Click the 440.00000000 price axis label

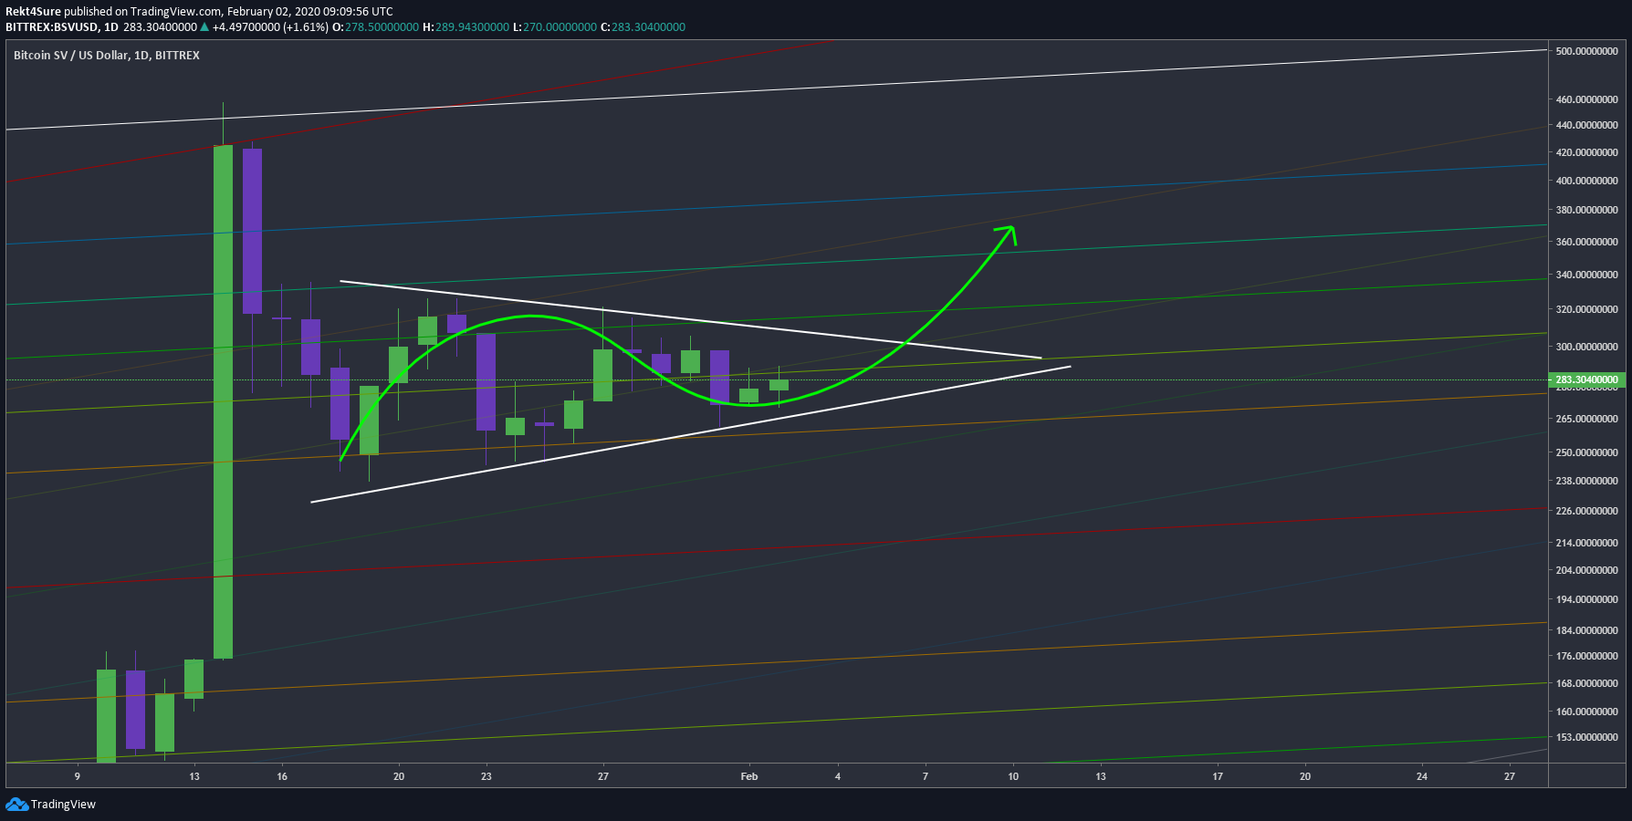point(1586,125)
